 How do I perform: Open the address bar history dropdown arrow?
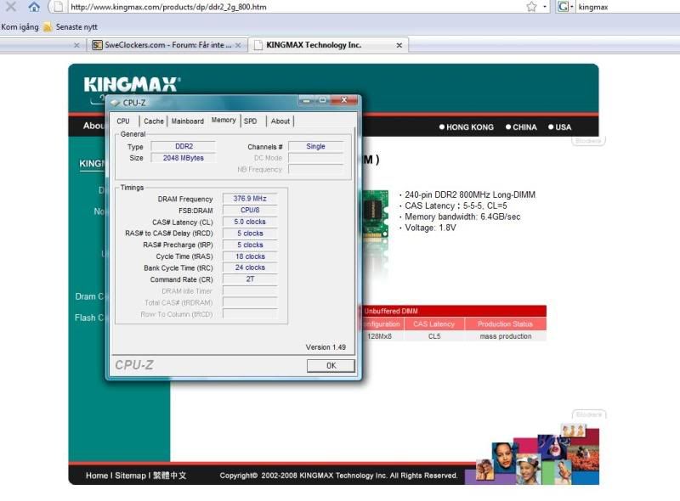tap(545, 7)
